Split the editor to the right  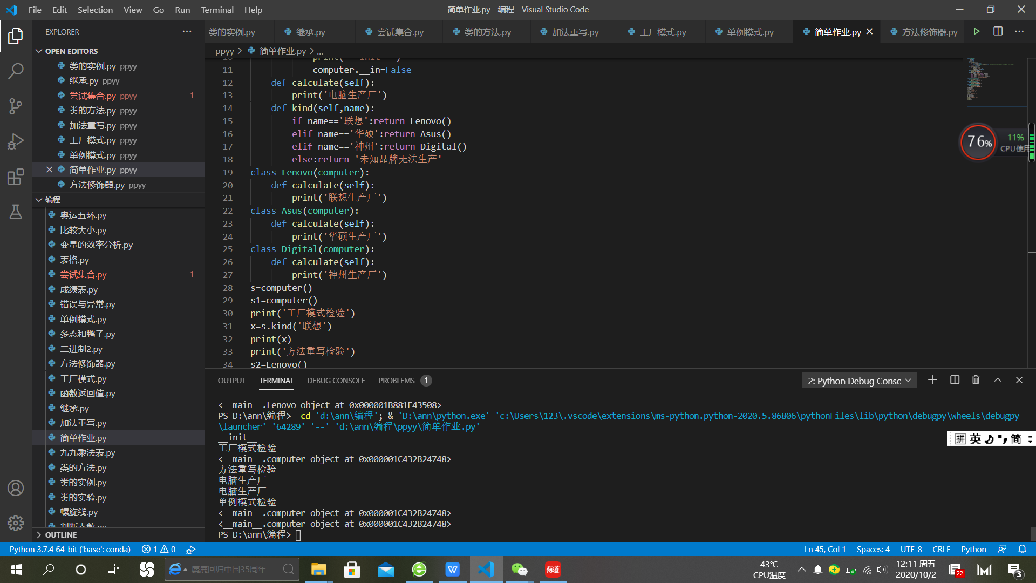[998, 32]
